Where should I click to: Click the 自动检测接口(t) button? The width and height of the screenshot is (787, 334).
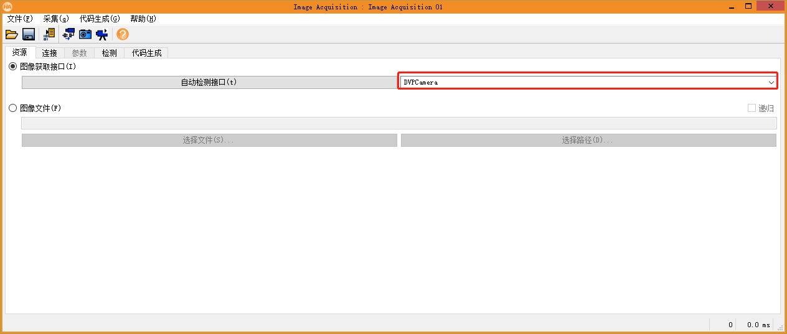[x=209, y=82]
